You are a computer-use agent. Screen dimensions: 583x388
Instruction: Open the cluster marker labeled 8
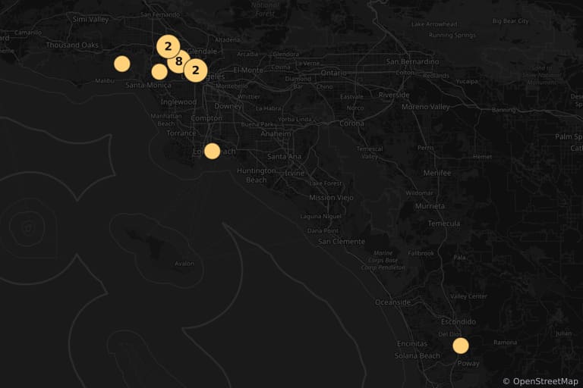(179, 61)
